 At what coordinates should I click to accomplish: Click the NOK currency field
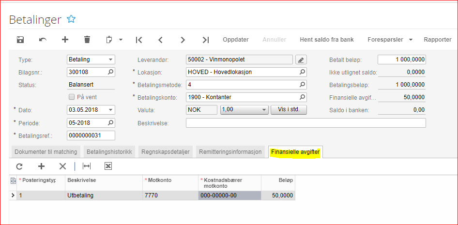[x=201, y=110]
